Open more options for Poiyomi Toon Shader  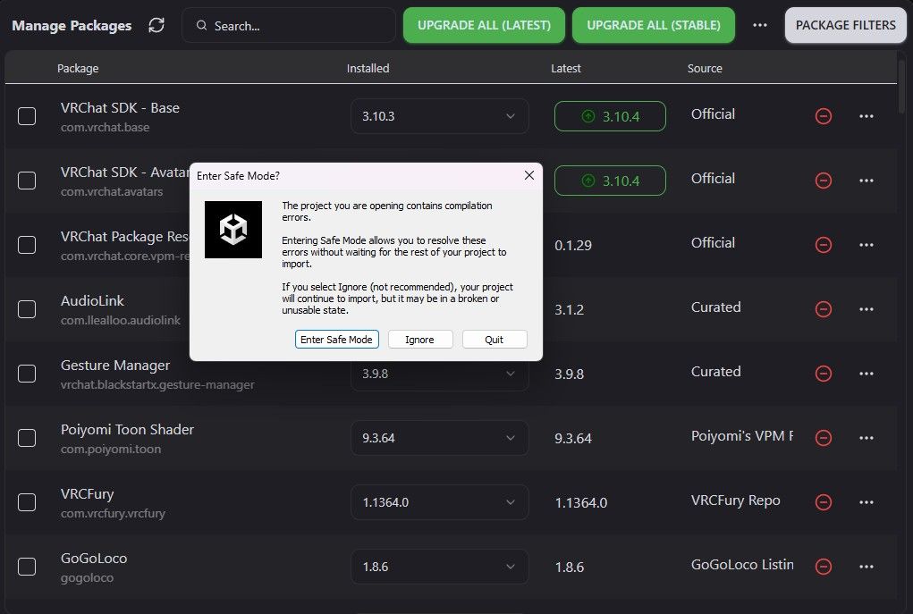[867, 438]
